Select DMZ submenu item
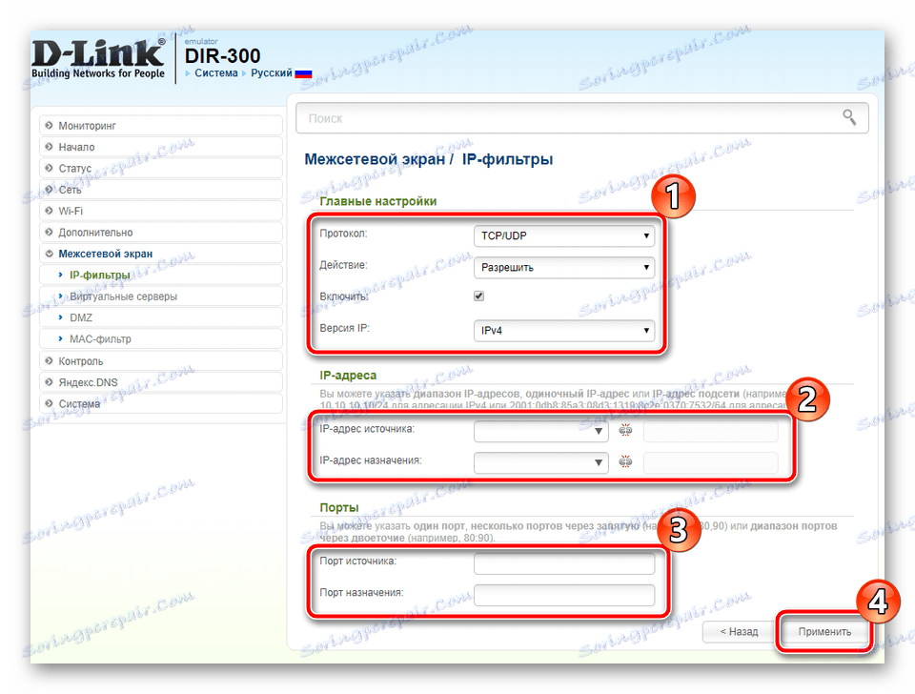This screenshot has height=694, width=915. point(161,317)
